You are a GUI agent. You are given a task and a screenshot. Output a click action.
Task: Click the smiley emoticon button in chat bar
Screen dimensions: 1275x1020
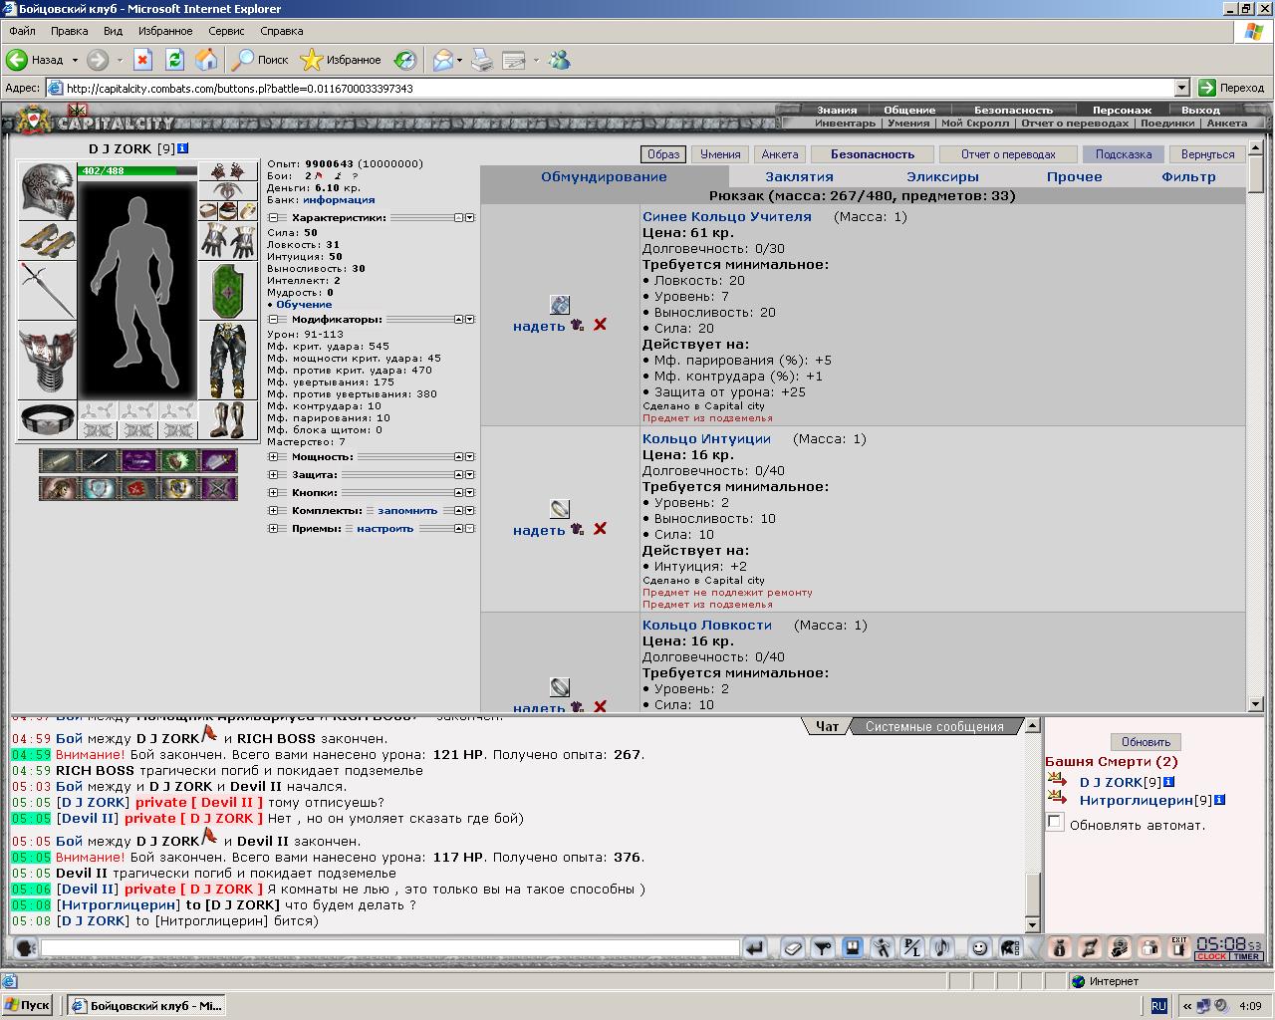coord(979,948)
